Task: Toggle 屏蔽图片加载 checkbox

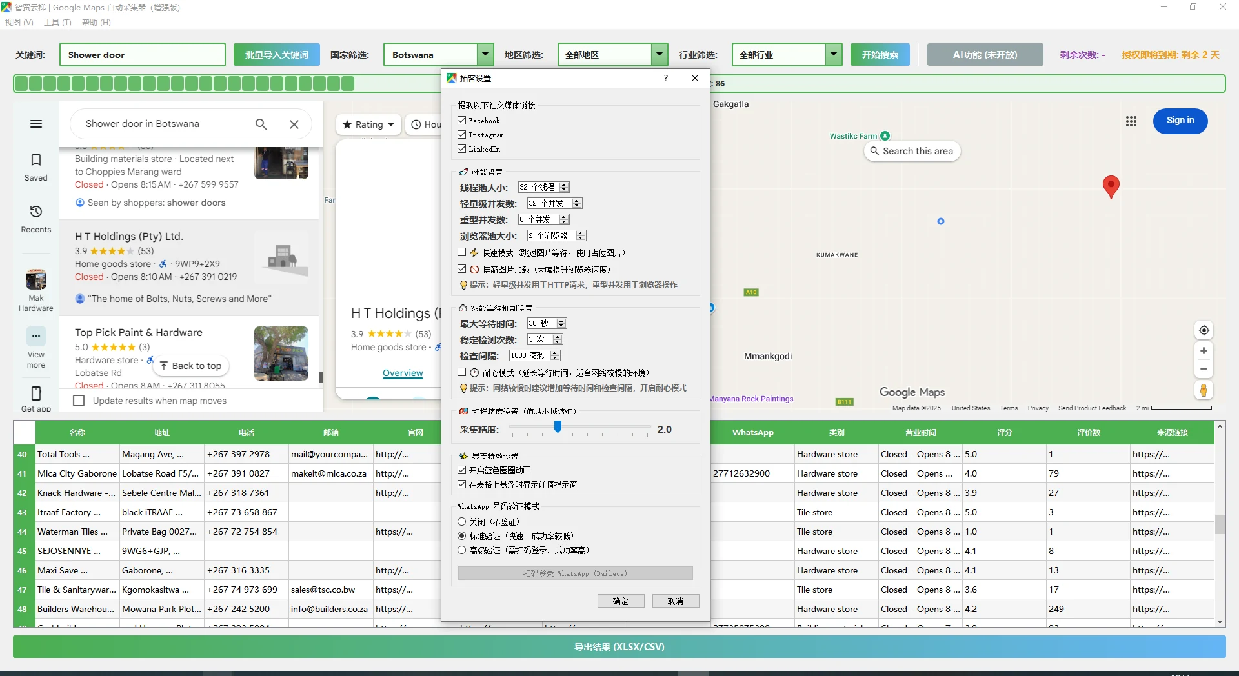Action: coord(462,269)
